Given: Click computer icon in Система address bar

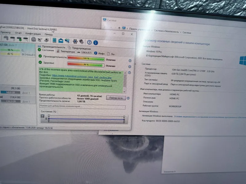Looking at the screenshot, I should point(124,28).
